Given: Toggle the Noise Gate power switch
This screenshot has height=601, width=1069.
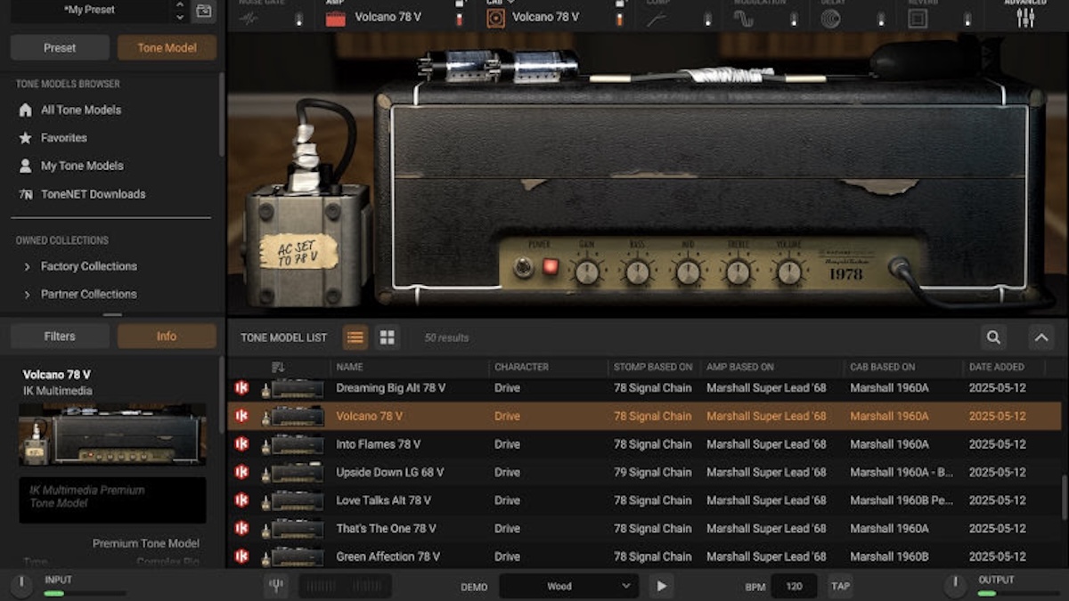Looking at the screenshot, I should (298, 19).
